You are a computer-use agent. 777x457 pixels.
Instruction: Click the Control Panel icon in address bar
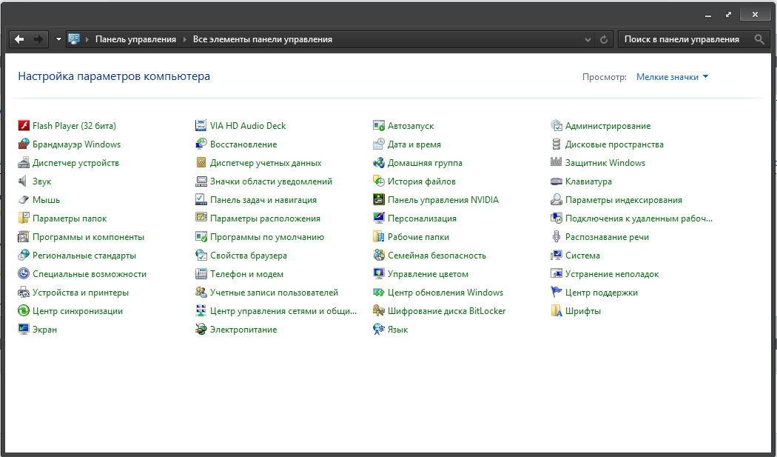pos(74,39)
